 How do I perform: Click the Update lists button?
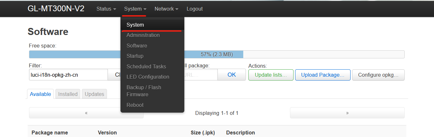(271, 75)
